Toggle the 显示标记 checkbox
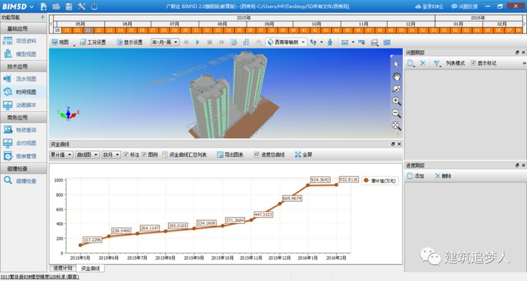Screen dimensions: 527x281 (474, 63)
